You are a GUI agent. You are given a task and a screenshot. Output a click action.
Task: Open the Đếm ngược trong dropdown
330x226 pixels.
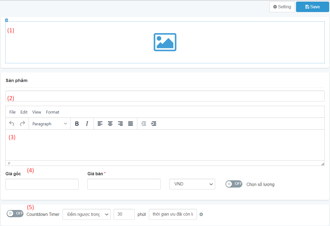(x=87, y=214)
